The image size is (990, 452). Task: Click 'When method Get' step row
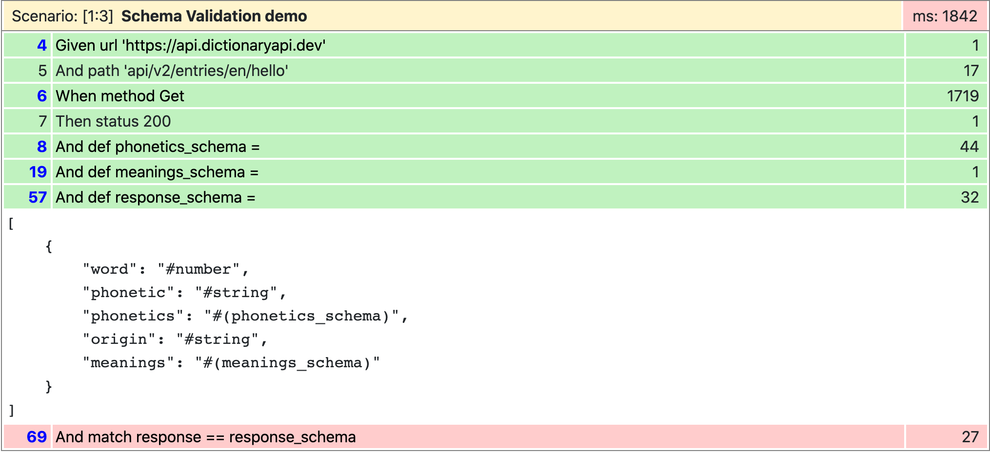coord(120,96)
